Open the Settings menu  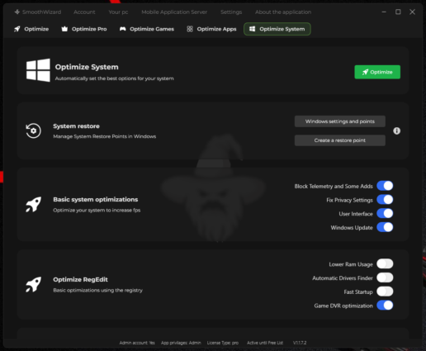[231, 12]
